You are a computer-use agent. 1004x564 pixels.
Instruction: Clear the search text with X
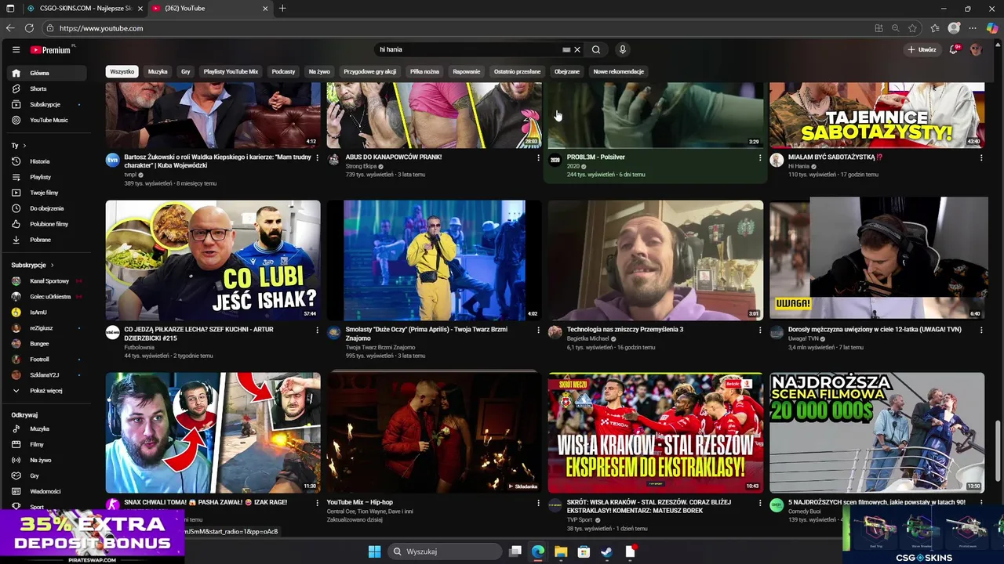pyautogui.click(x=577, y=49)
